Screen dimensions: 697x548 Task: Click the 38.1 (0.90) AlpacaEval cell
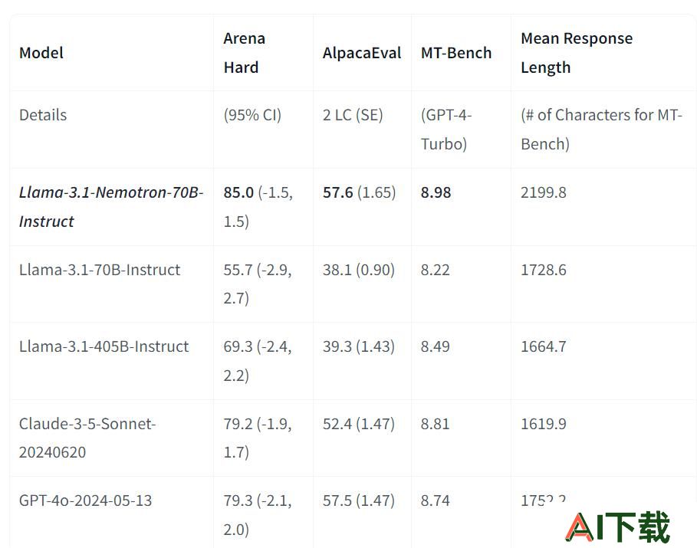[x=359, y=270]
